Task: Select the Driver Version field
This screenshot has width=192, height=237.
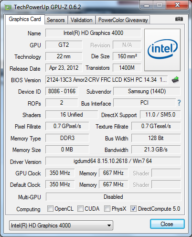Action: point(113,161)
